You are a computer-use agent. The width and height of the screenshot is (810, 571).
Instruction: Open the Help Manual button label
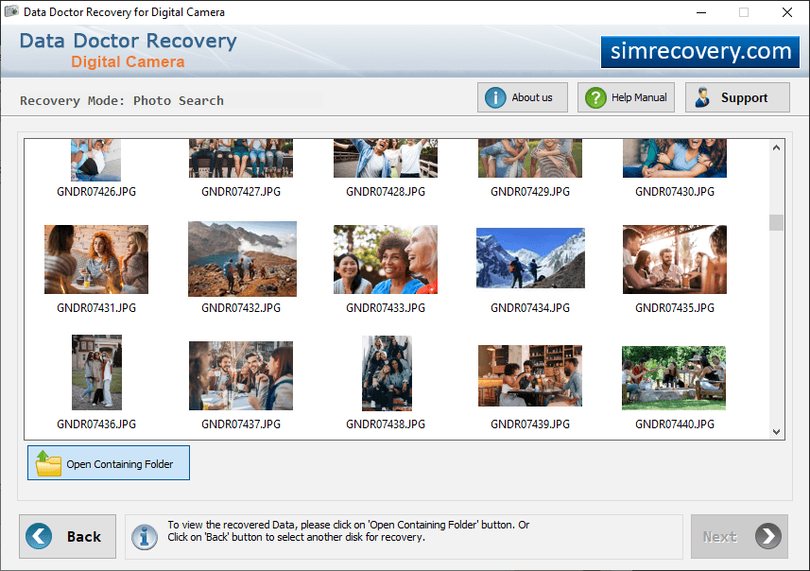point(639,97)
